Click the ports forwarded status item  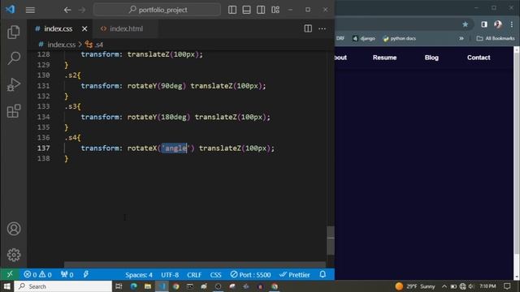tap(67, 274)
